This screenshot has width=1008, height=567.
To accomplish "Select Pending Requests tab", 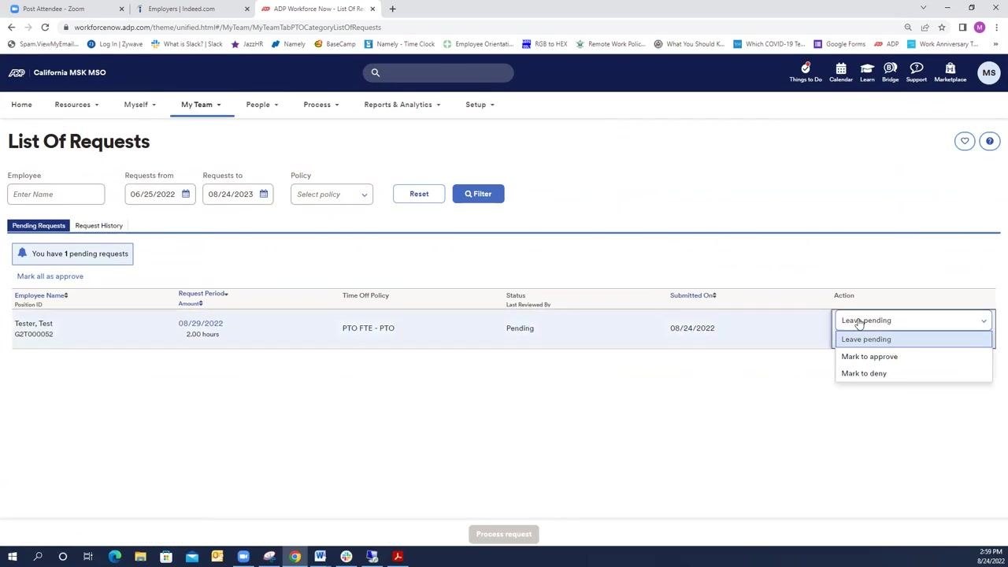I will pos(39,226).
